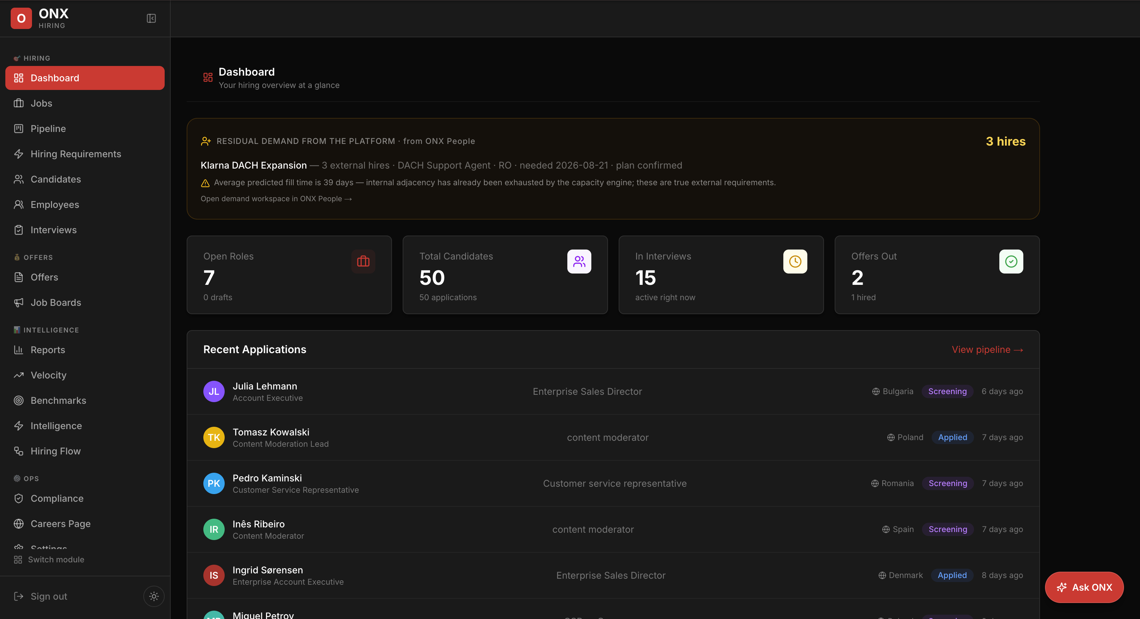Click Bulgaria location on Julia Lehmann's row
1140x619 pixels.
(x=893, y=391)
